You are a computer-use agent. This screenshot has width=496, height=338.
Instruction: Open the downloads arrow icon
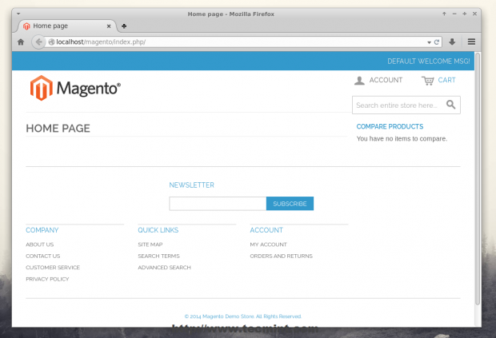click(452, 42)
